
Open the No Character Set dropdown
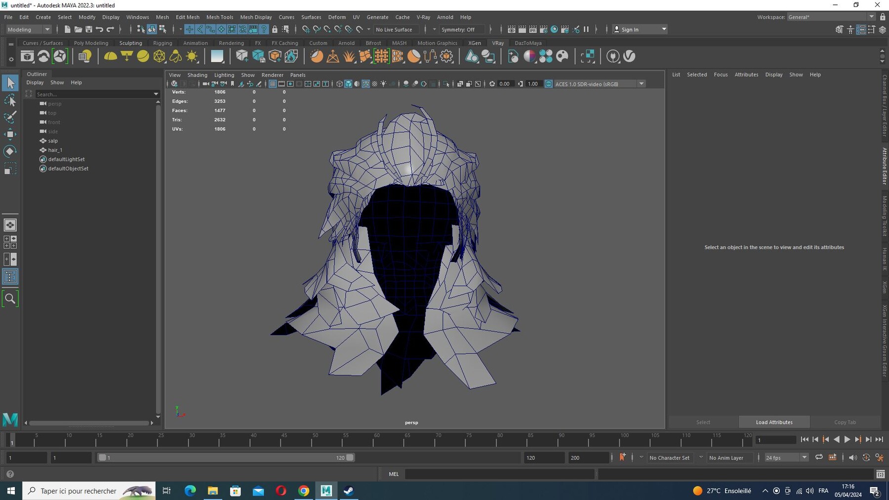(671, 458)
